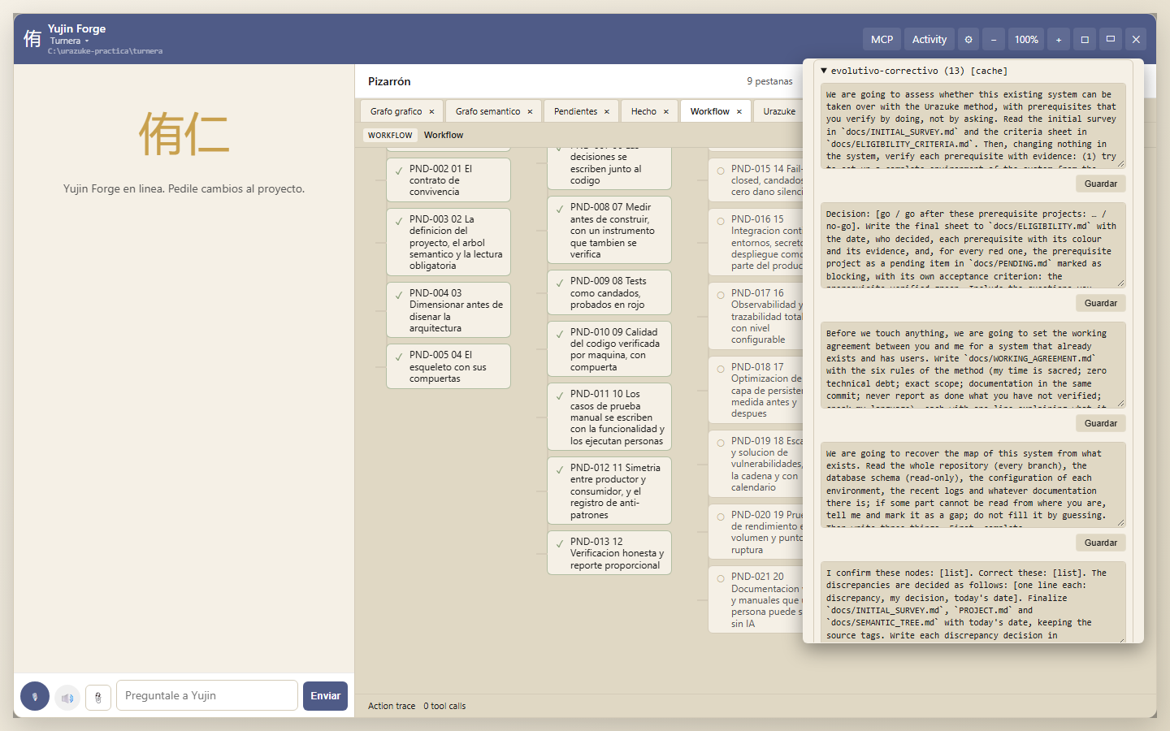Open settings with the gear icon
The width and height of the screenshot is (1170, 731).
pos(968,39)
